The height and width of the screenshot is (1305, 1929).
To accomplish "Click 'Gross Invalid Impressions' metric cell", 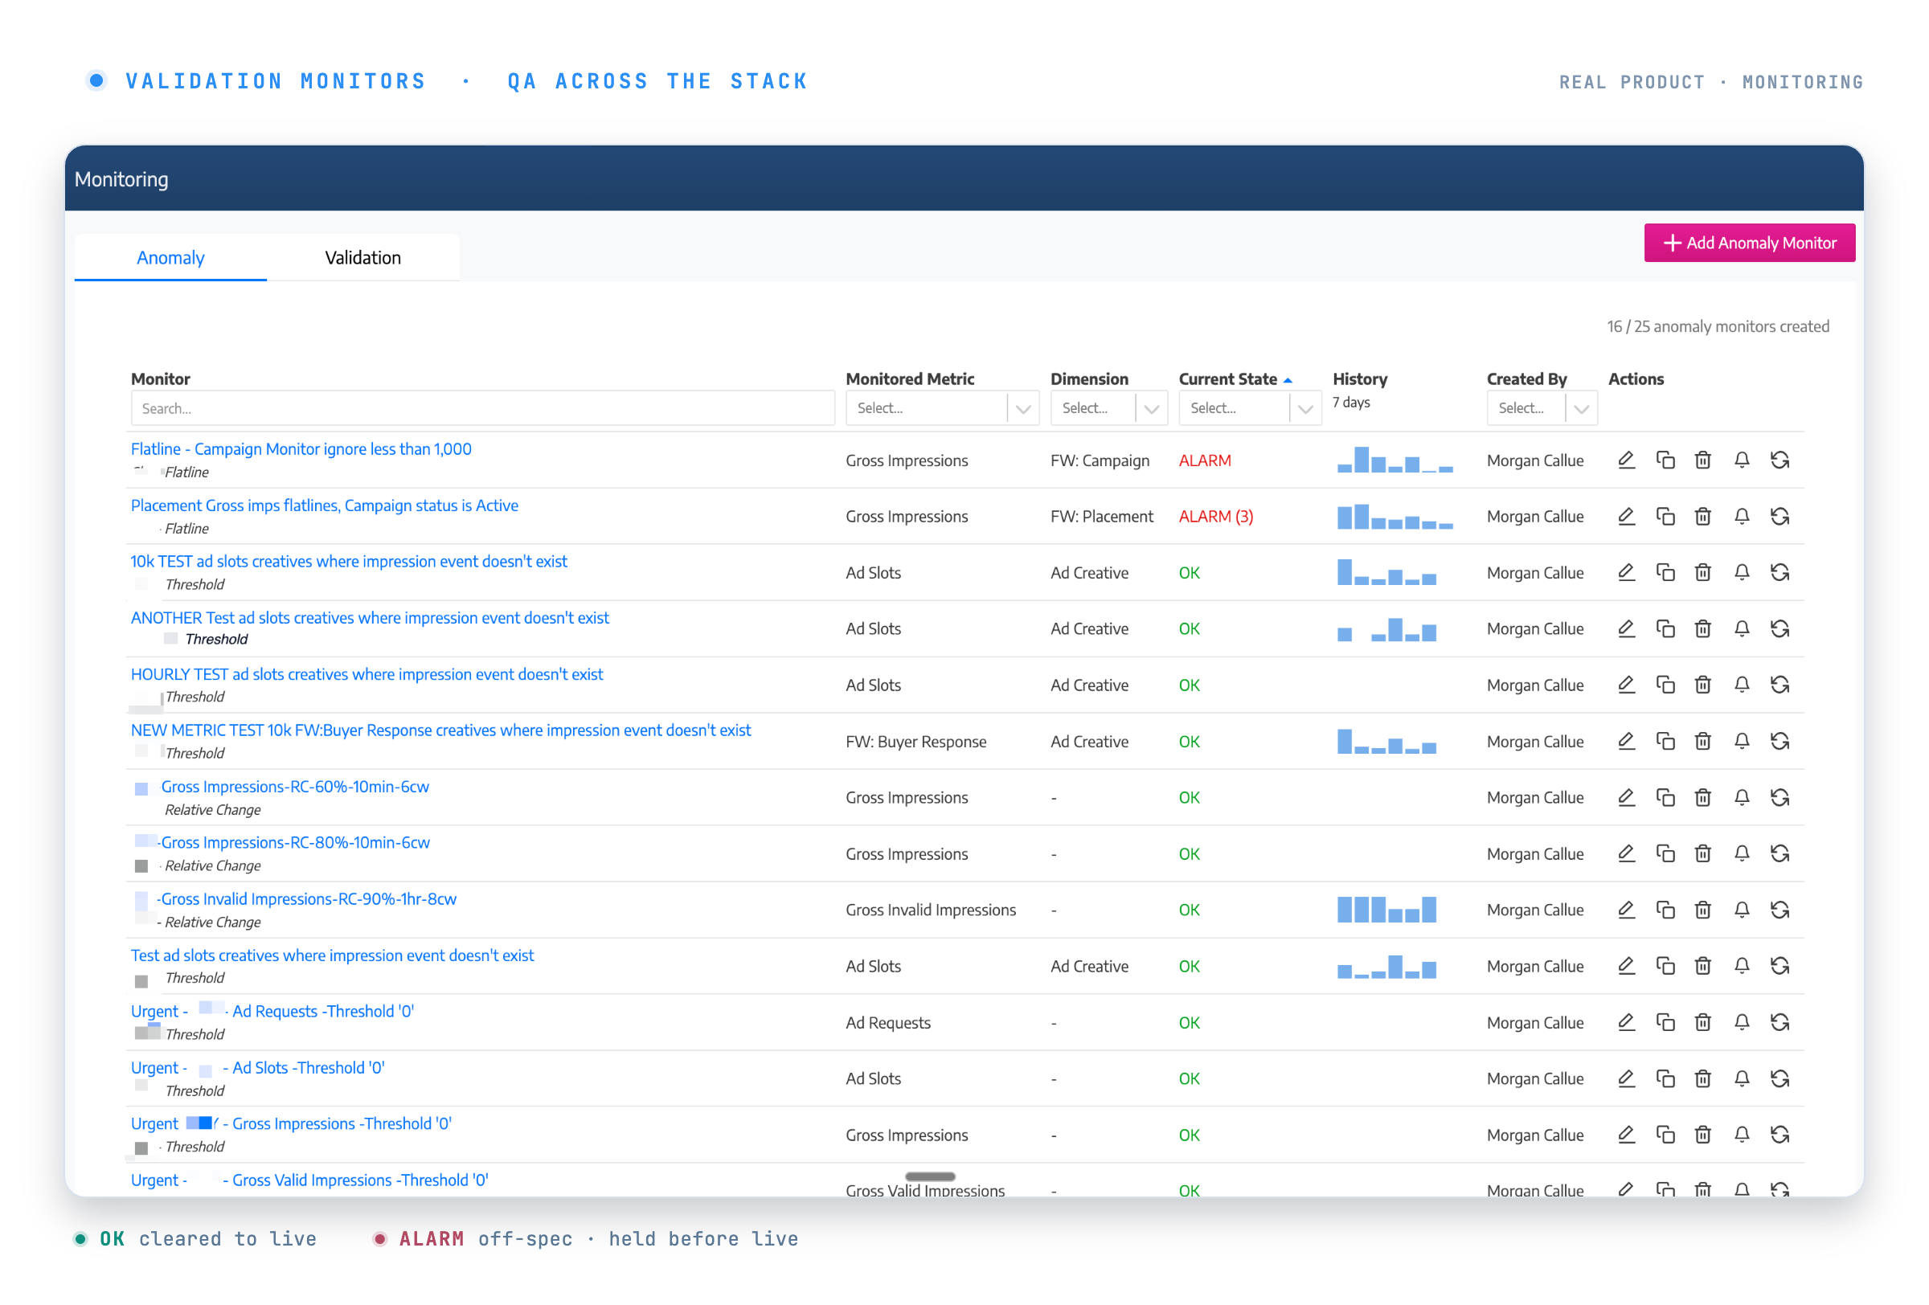I will 931,910.
